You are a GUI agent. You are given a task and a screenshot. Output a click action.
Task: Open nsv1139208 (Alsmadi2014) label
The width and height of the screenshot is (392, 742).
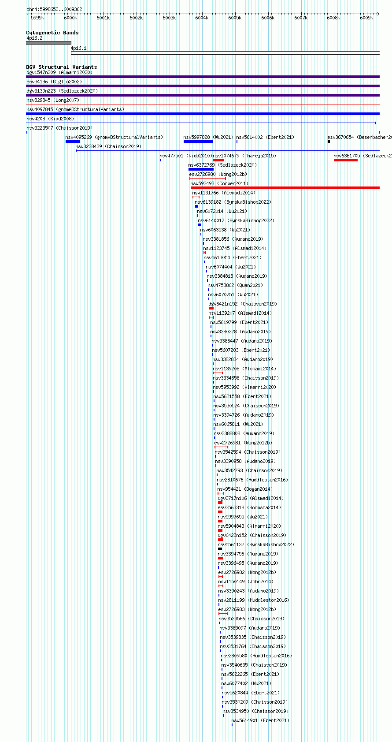point(245,369)
